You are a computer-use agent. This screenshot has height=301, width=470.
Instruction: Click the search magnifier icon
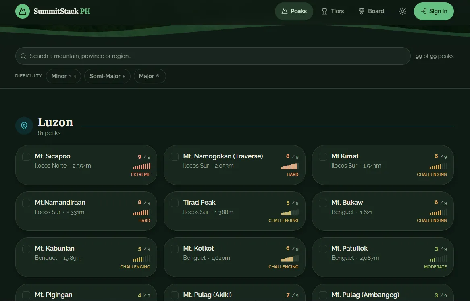point(23,56)
